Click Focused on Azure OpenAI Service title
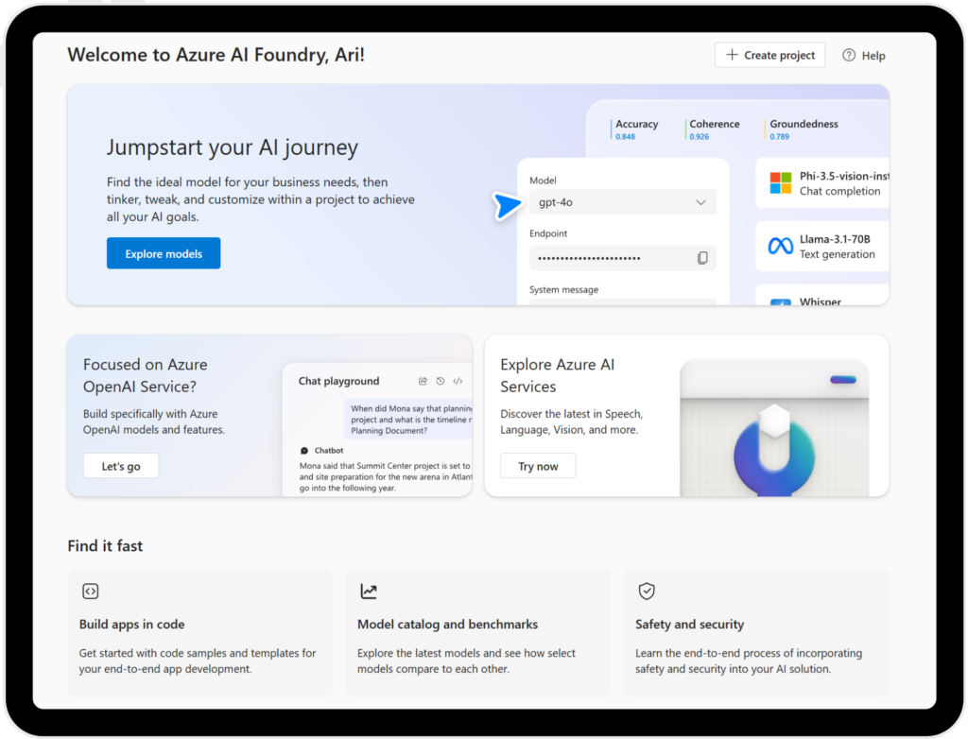The width and height of the screenshot is (968, 739). [145, 375]
